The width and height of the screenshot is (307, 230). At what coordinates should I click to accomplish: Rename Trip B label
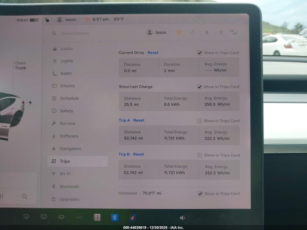[124, 154]
